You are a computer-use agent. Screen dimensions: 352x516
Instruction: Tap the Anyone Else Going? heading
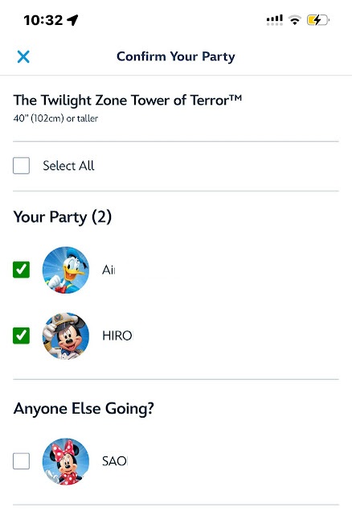(84, 409)
